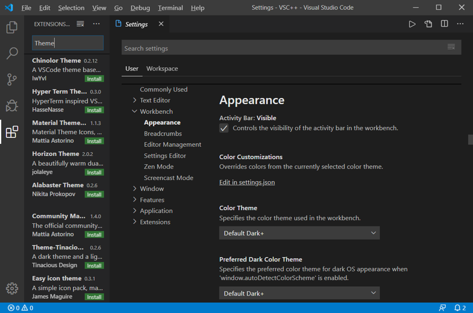Viewport: 473px width, 313px height.
Task: Open the Help menu
Action: 197,8
